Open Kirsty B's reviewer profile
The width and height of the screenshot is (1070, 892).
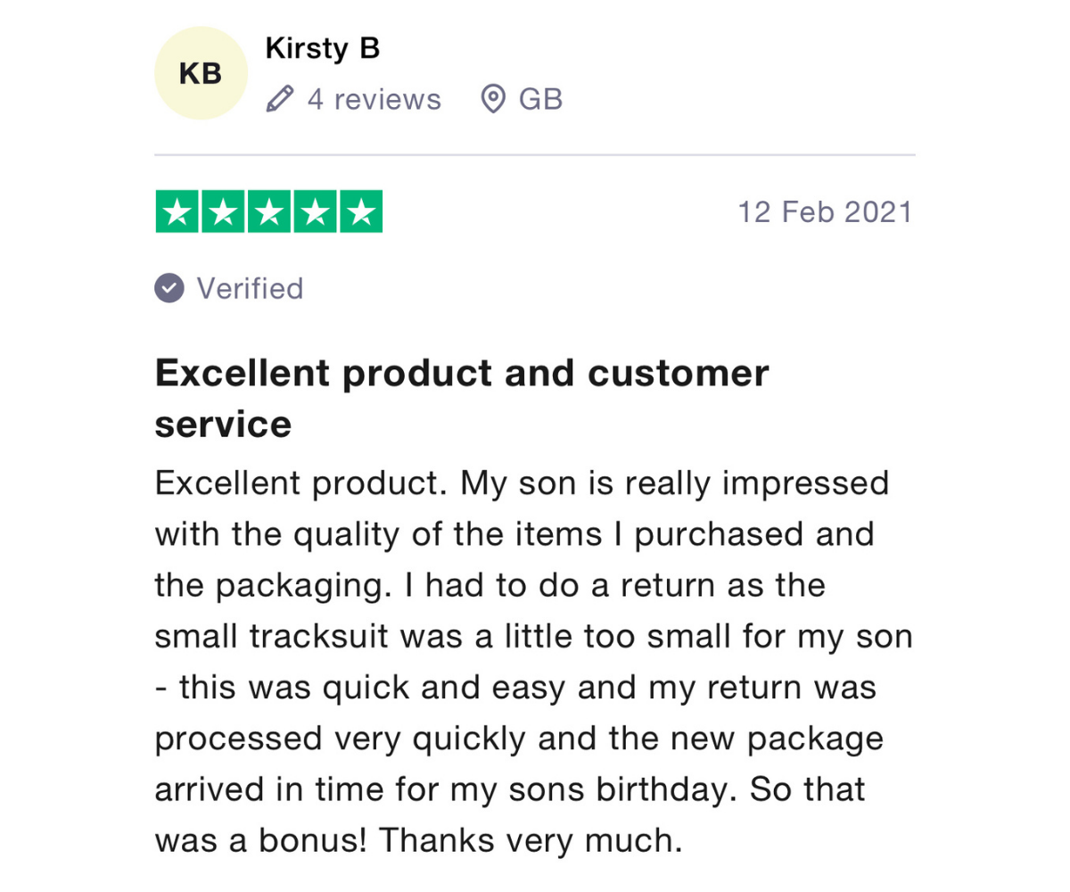coord(323,49)
